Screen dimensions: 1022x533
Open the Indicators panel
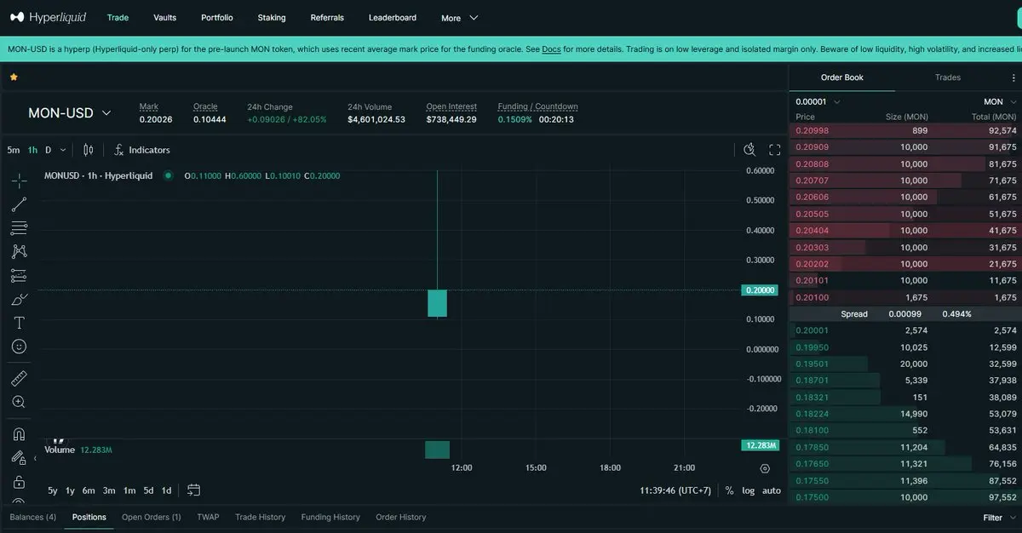click(142, 150)
